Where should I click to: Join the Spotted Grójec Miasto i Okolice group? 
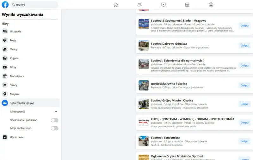(244, 104)
